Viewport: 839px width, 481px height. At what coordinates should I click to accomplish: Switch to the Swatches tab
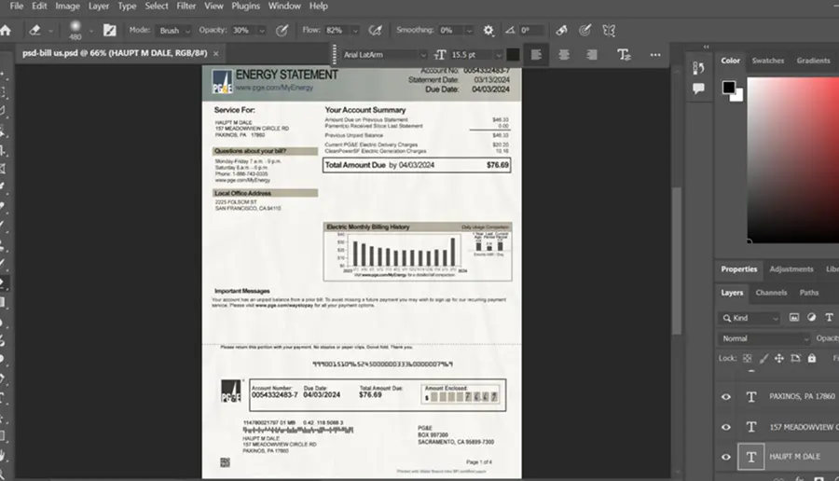tap(768, 61)
